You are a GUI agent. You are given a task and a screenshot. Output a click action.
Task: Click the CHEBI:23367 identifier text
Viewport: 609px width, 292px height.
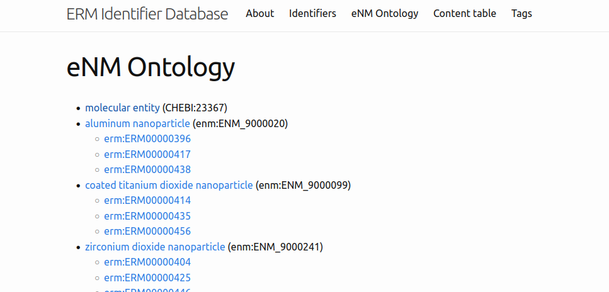[x=195, y=108]
